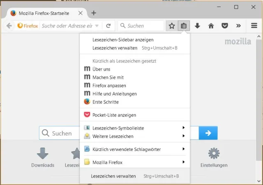Open the address bar history dropdown
The height and width of the screenshot is (185, 263).
[97, 26]
